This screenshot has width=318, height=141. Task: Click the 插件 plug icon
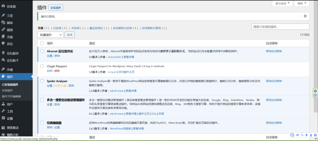click(x=3, y=77)
